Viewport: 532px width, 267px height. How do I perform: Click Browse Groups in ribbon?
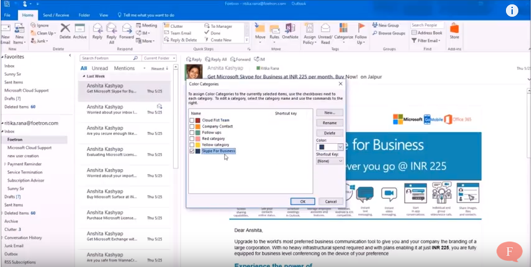[x=389, y=33]
